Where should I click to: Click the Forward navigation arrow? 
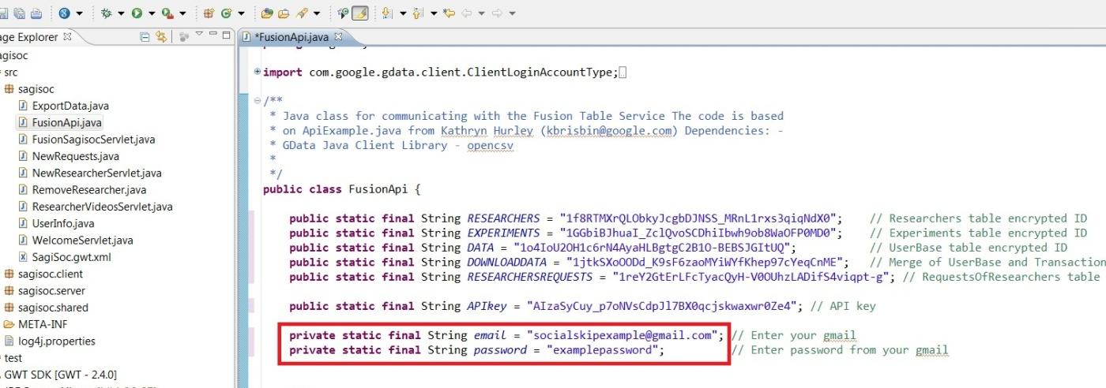(498, 13)
